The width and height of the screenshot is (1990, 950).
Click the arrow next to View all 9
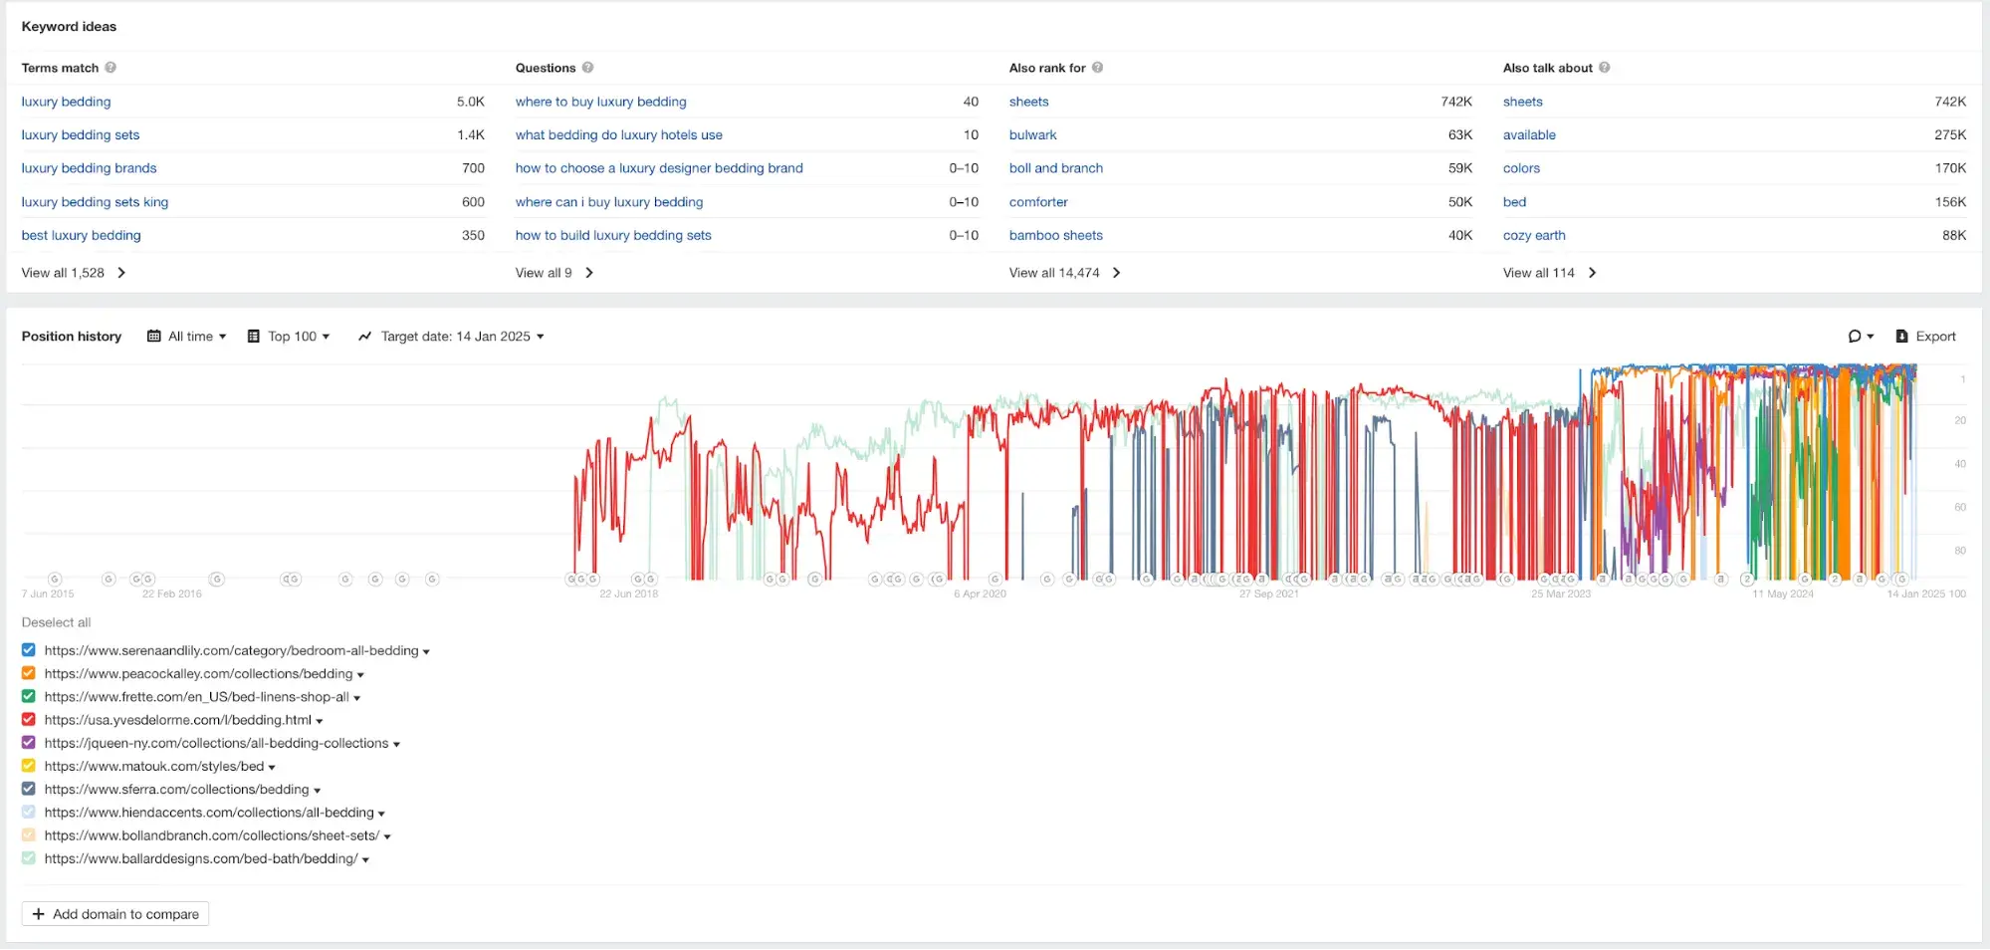tap(589, 273)
